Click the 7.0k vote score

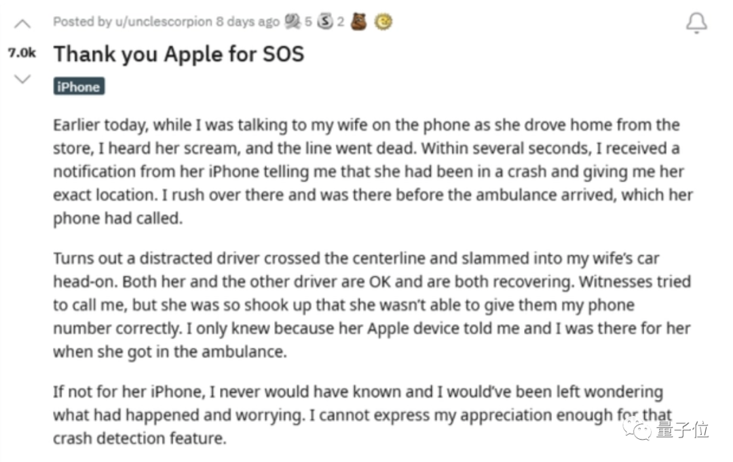point(22,52)
